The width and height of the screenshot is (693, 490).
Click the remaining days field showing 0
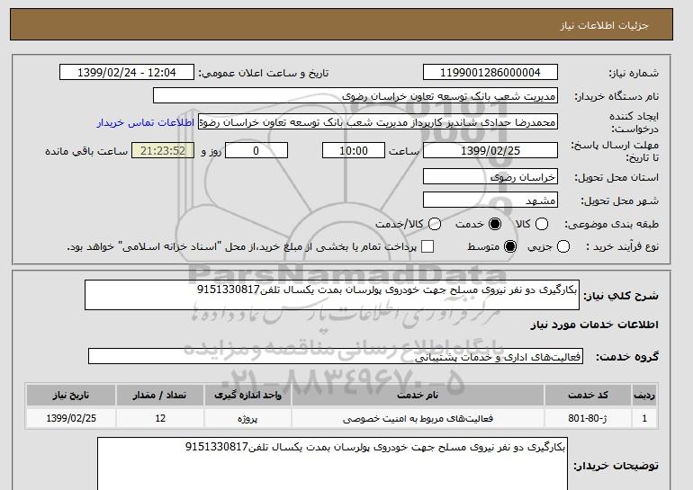pos(256,150)
